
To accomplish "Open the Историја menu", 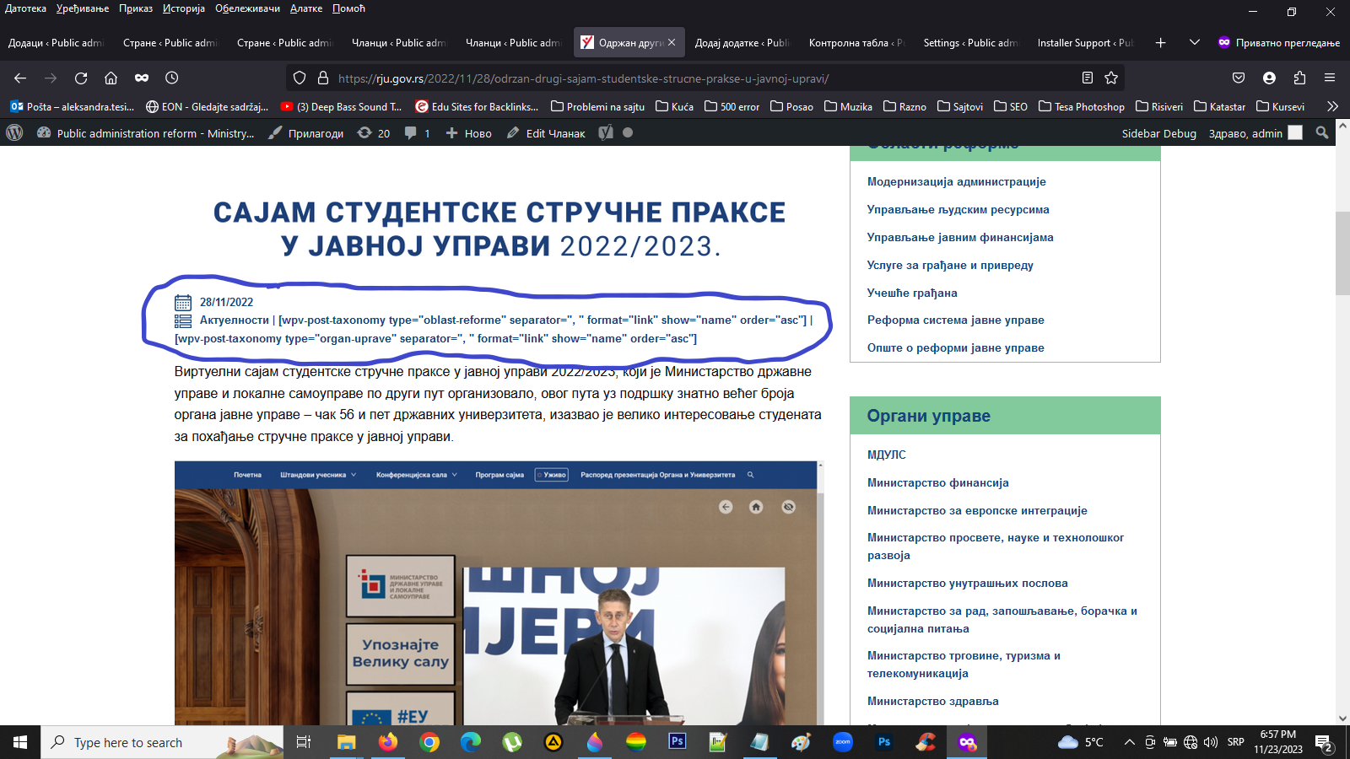I will 184,8.
